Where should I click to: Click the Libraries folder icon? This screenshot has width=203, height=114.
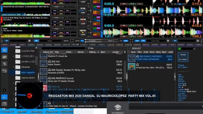(x=18, y=67)
